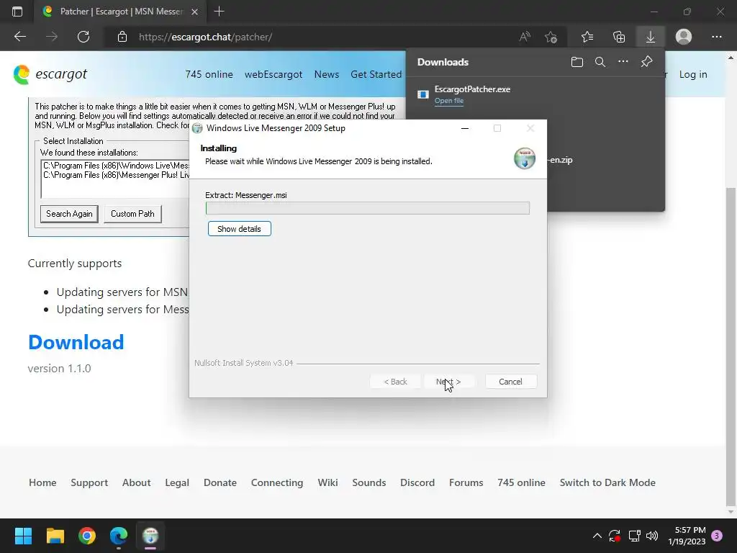
Task: Click the Download heading link
Action: coord(76,342)
